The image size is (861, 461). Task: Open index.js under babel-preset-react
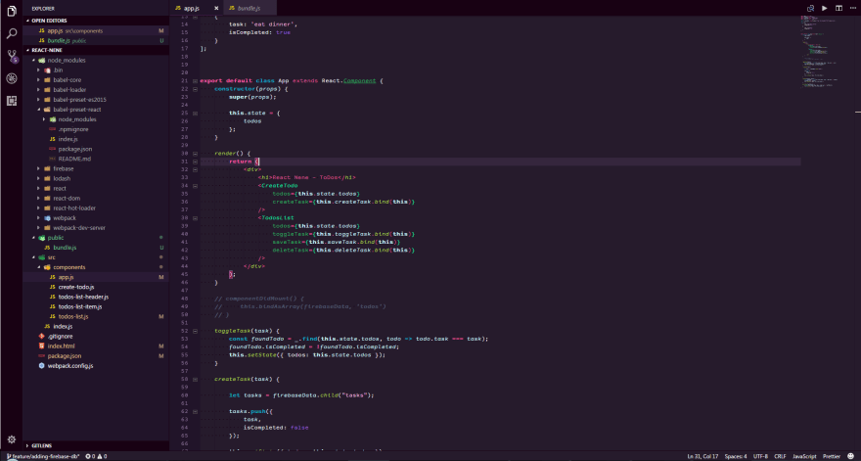(96, 139)
